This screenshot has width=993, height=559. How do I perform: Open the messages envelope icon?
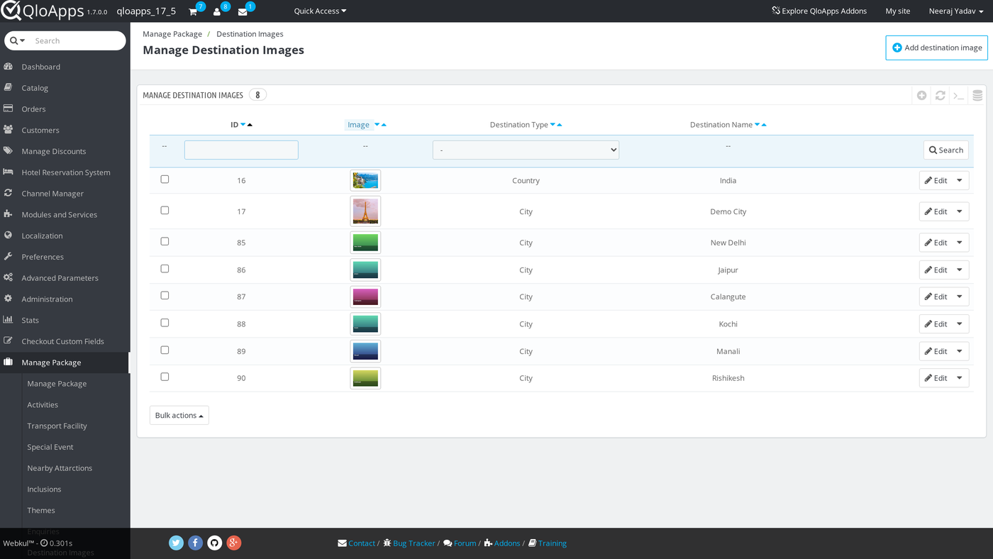(x=243, y=11)
